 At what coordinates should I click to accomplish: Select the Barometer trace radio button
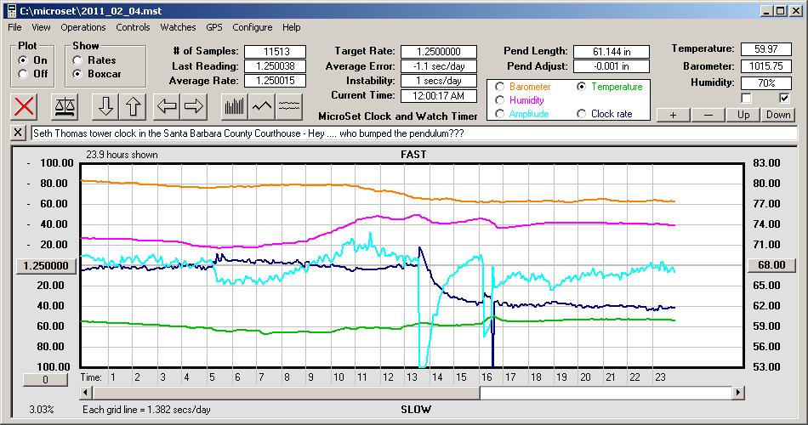coord(499,87)
